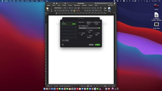Viewport: 162px width, 91px height.
Task: Click the 125% zoom level
Action: point(113,86)
